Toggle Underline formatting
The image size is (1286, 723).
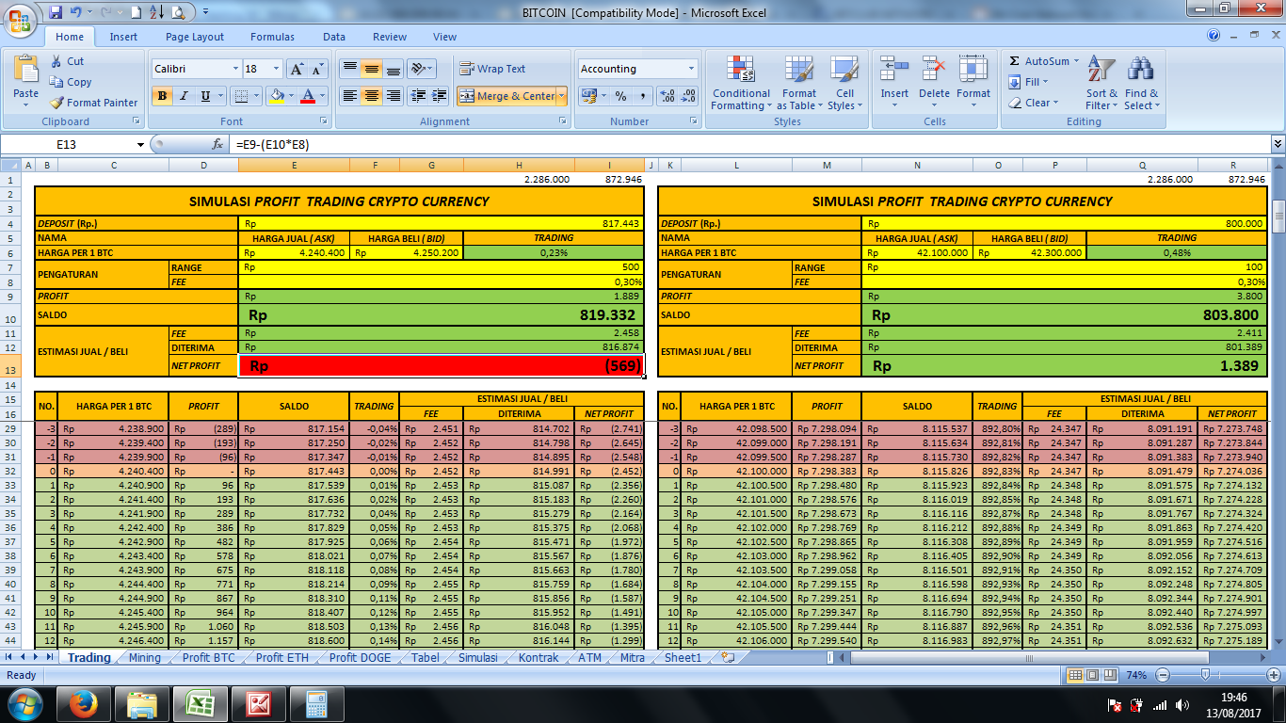coord(203,96)
